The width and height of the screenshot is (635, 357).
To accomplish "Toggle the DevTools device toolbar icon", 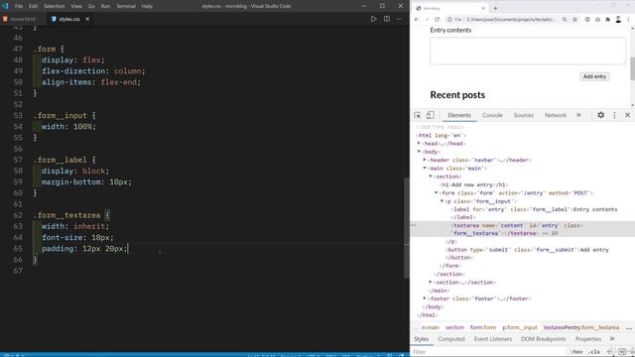I will click(x=430, y=115).
